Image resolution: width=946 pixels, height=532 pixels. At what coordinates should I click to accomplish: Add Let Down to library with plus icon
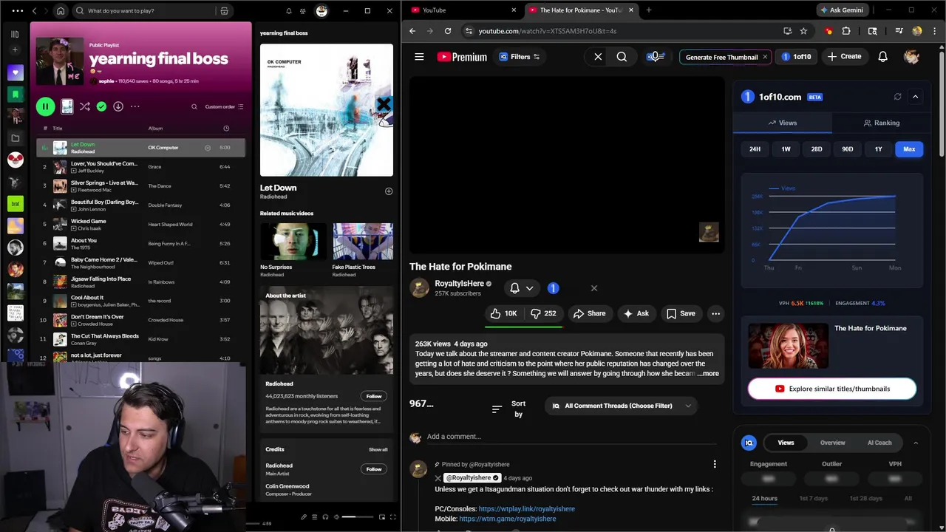coord(389,191)
